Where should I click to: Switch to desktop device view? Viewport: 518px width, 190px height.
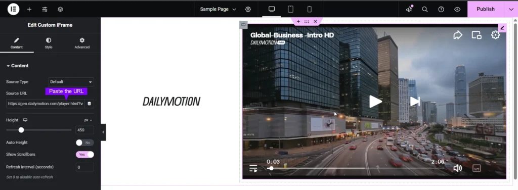click(x=272, y=9)
